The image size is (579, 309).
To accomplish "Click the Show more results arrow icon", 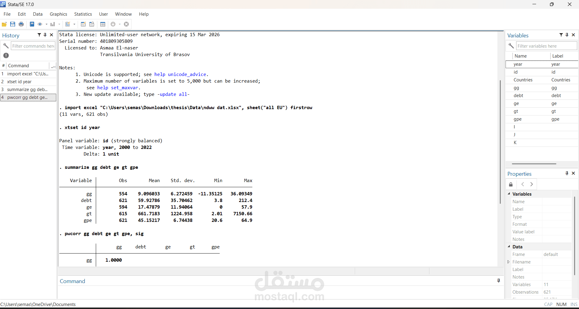I will (113, 24).
